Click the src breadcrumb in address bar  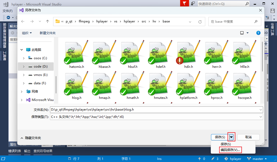[144, 21]
